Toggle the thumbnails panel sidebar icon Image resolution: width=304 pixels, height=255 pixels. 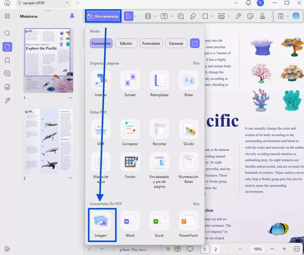[7, 47]
